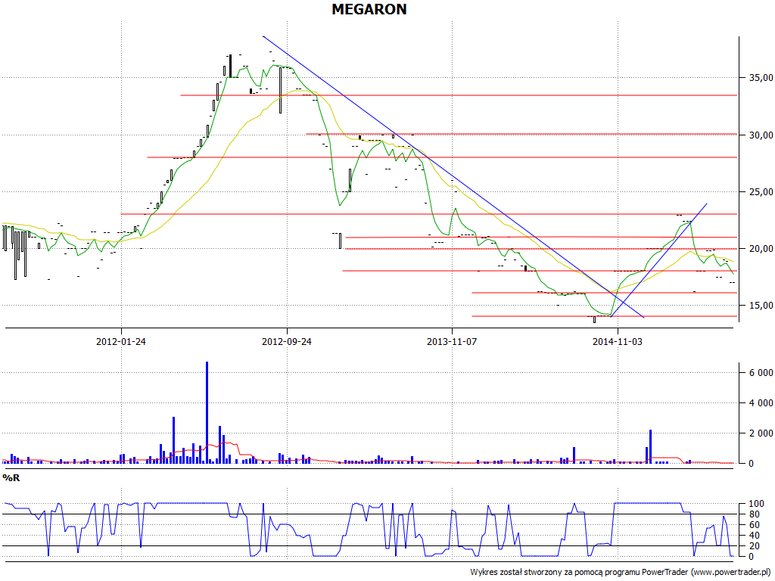Click the 80 label on %R axis

pyautogui.click(x=754, y=514)
